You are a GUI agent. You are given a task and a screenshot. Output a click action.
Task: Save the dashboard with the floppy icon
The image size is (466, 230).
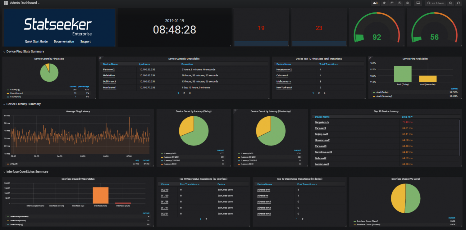coord(400,3)
